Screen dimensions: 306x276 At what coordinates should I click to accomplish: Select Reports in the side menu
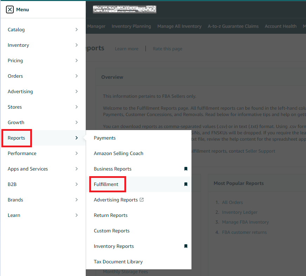17,138
